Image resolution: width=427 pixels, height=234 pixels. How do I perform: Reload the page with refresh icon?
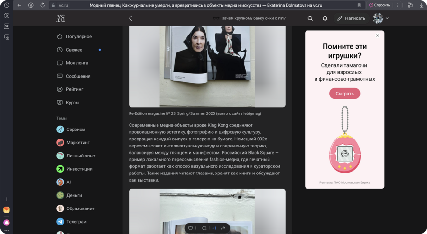pos(43,5)
